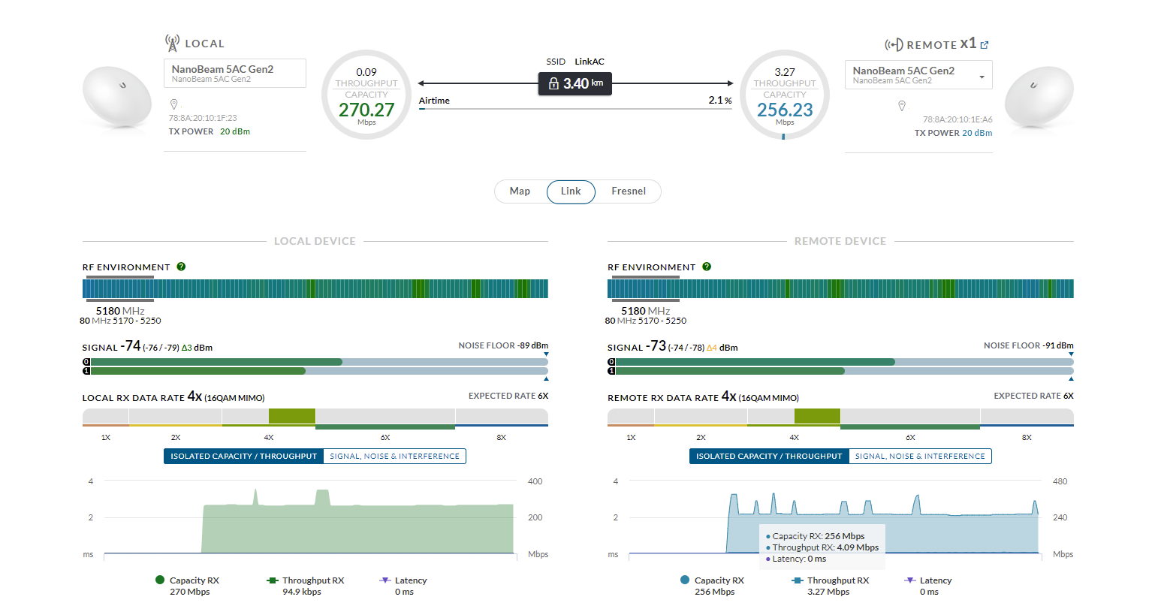This screenshot has height=612, width=1152.
Task: Click the lock icon on distance badge
Action: [x=553, y=83]
